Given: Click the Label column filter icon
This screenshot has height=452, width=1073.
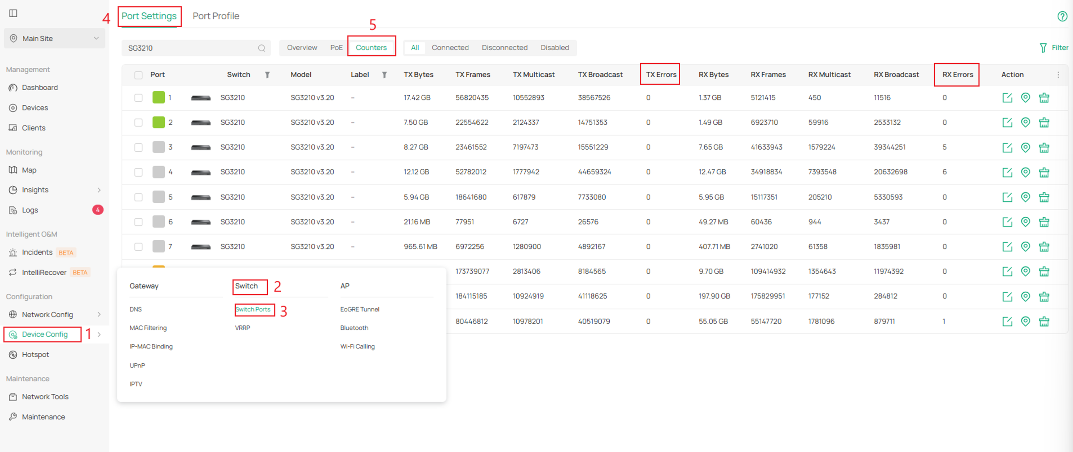Looking at the screenshot, I should [x=384, y=75].
